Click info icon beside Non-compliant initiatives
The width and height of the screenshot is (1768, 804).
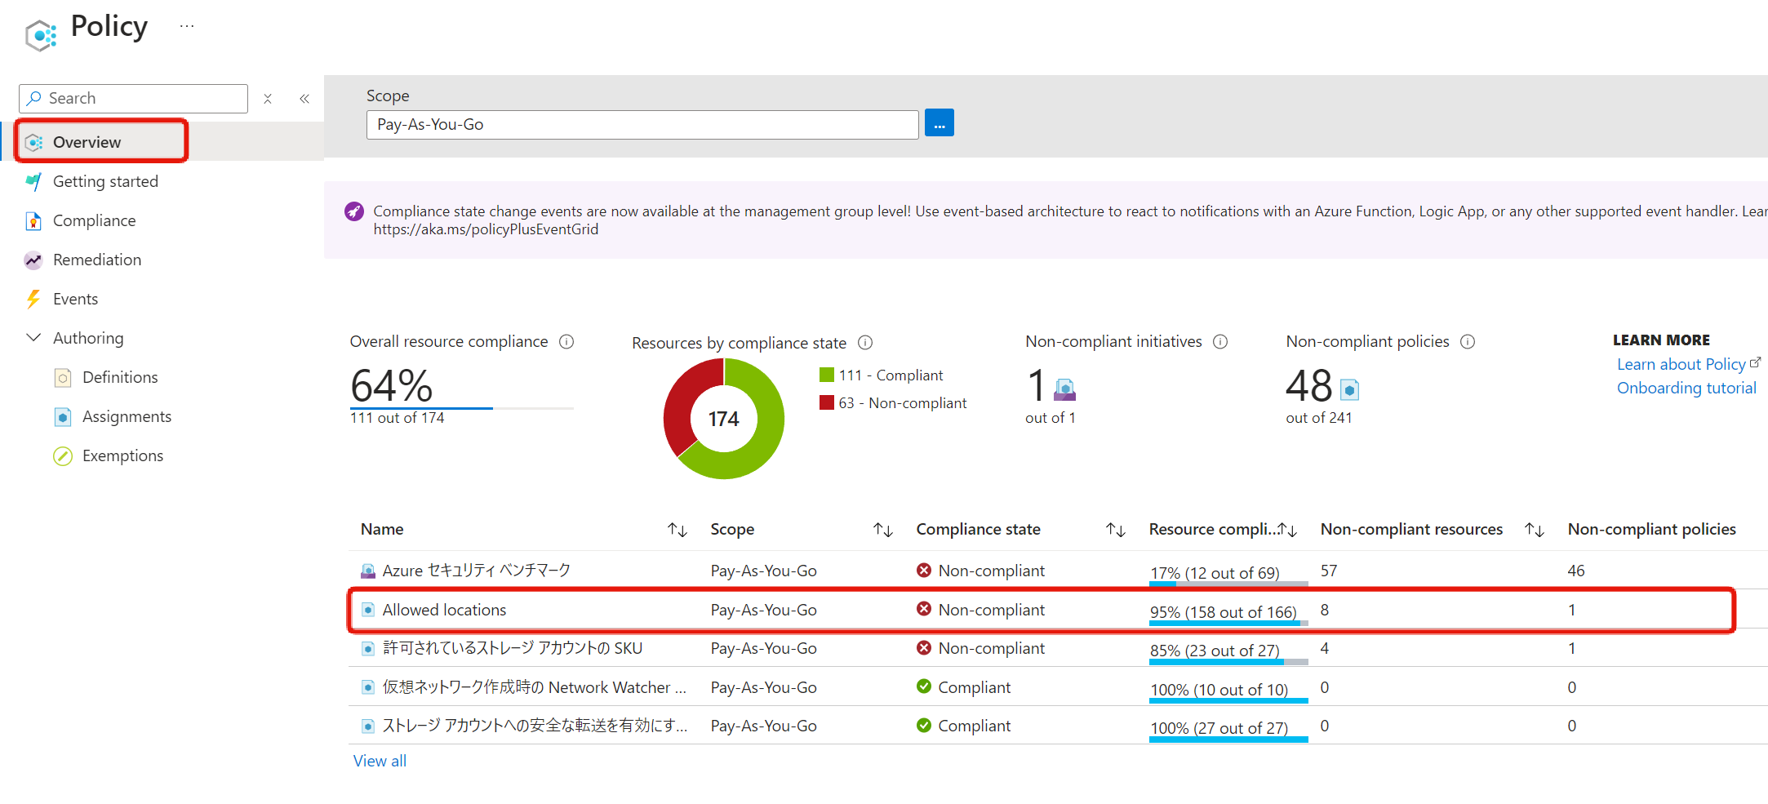click(1220, 341)
